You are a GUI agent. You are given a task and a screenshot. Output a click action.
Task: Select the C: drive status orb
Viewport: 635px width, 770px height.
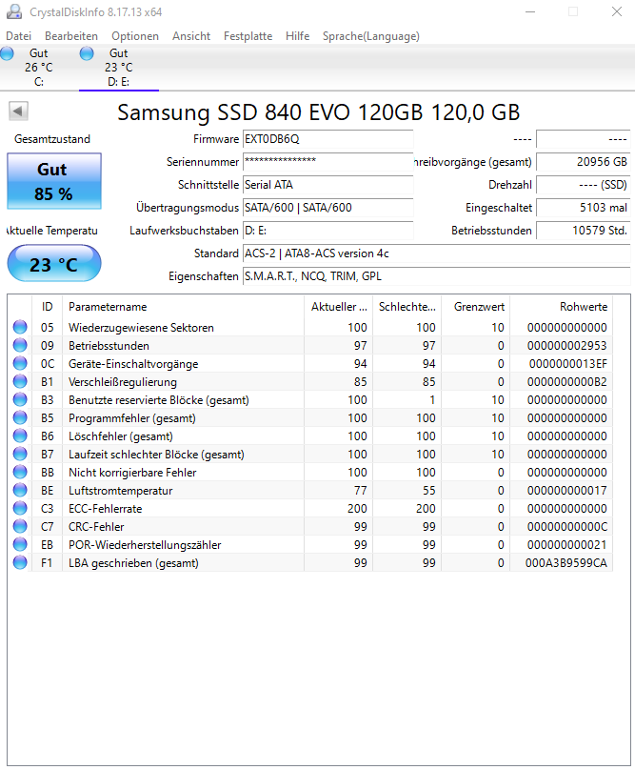7,53
